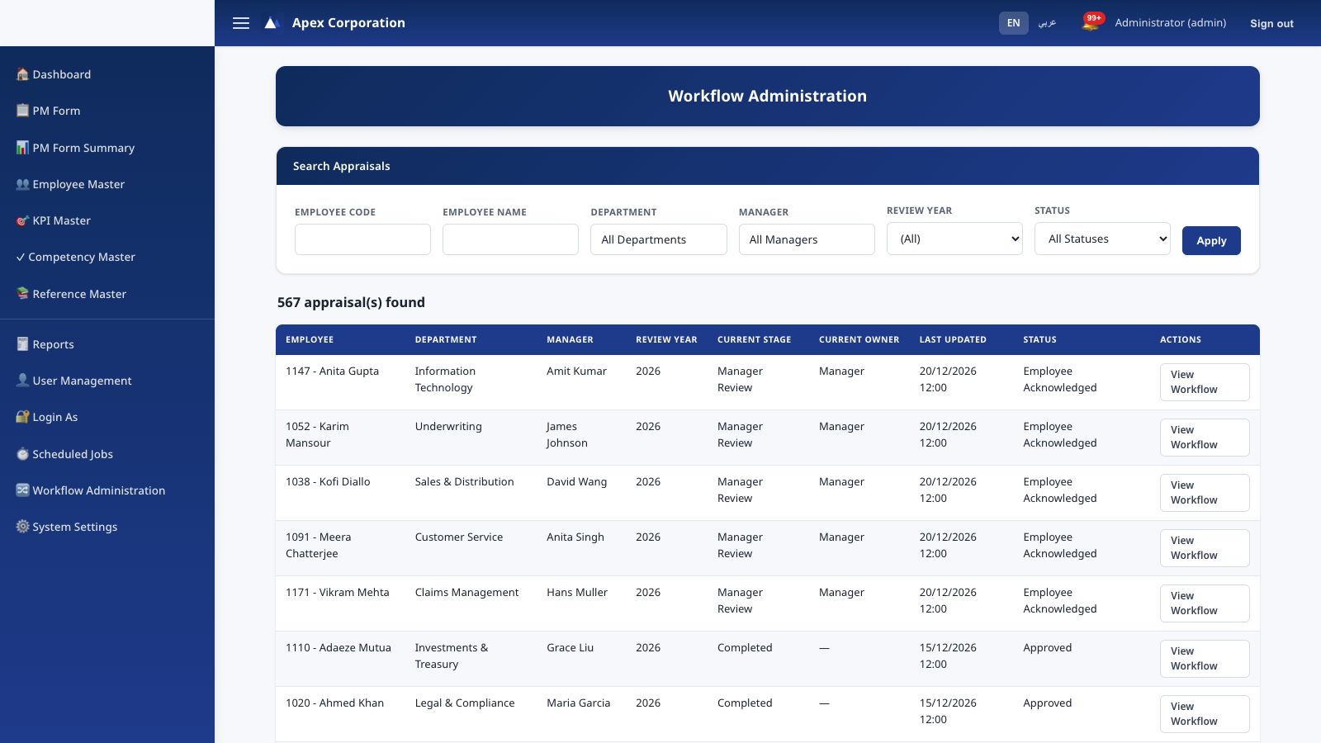
Task: Open the PM Form Summary menu item
Action: 107,148
